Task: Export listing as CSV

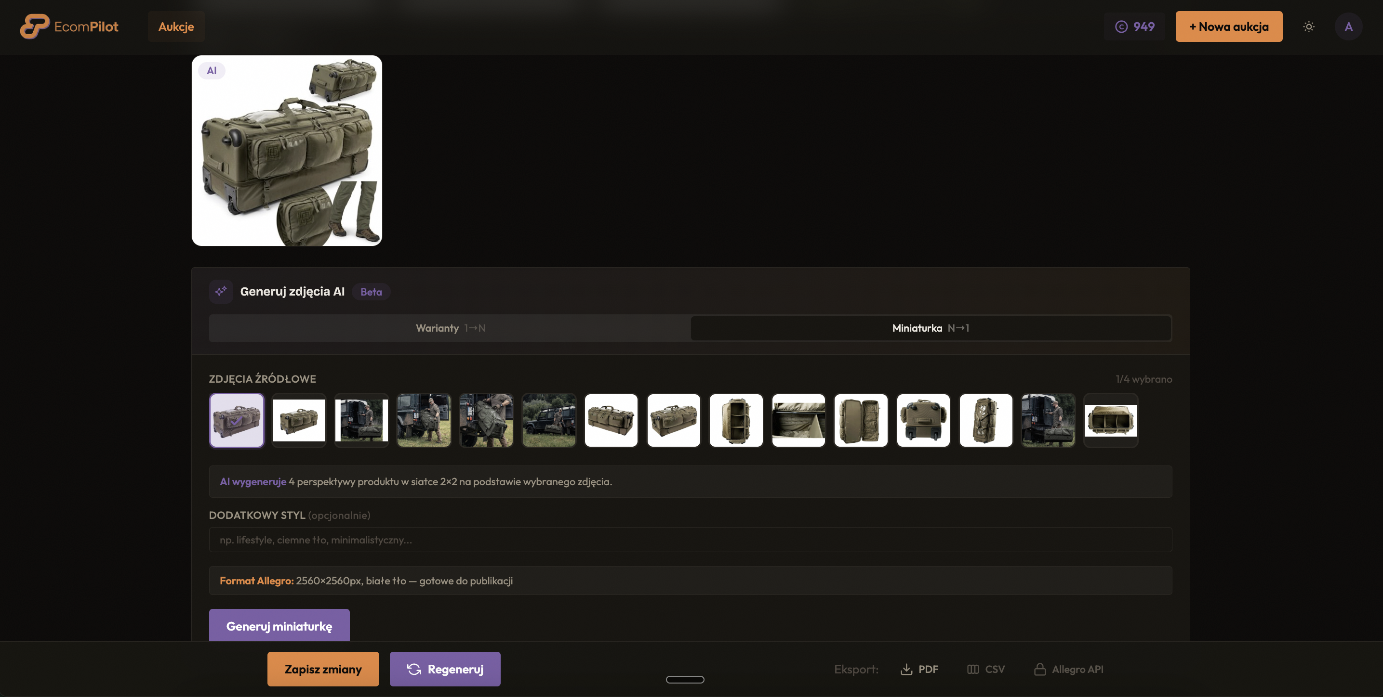Action: point(986,669)
